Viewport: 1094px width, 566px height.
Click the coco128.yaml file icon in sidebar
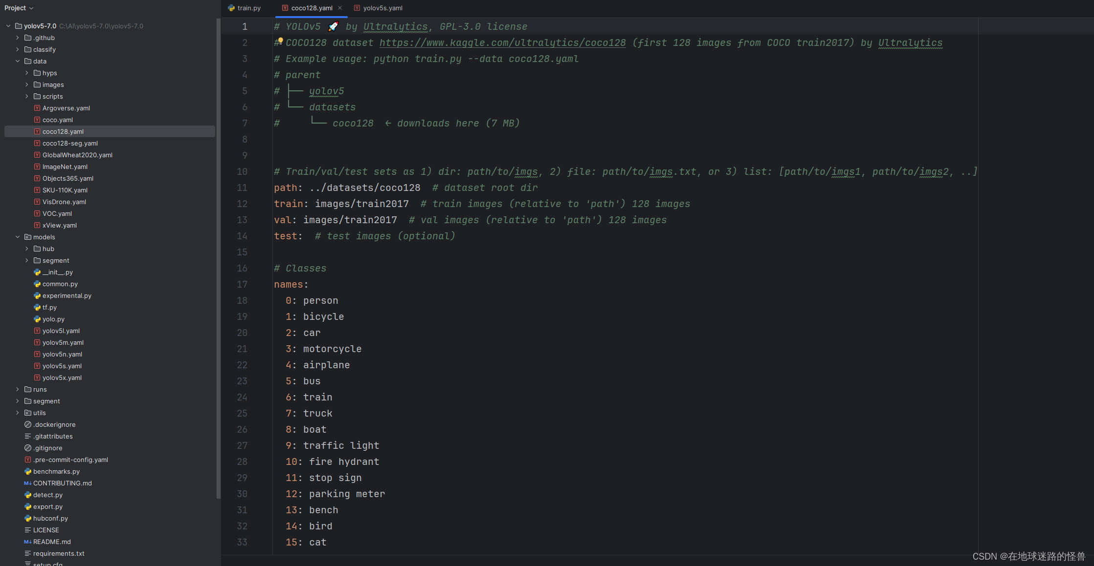click(x=38, y=131)
